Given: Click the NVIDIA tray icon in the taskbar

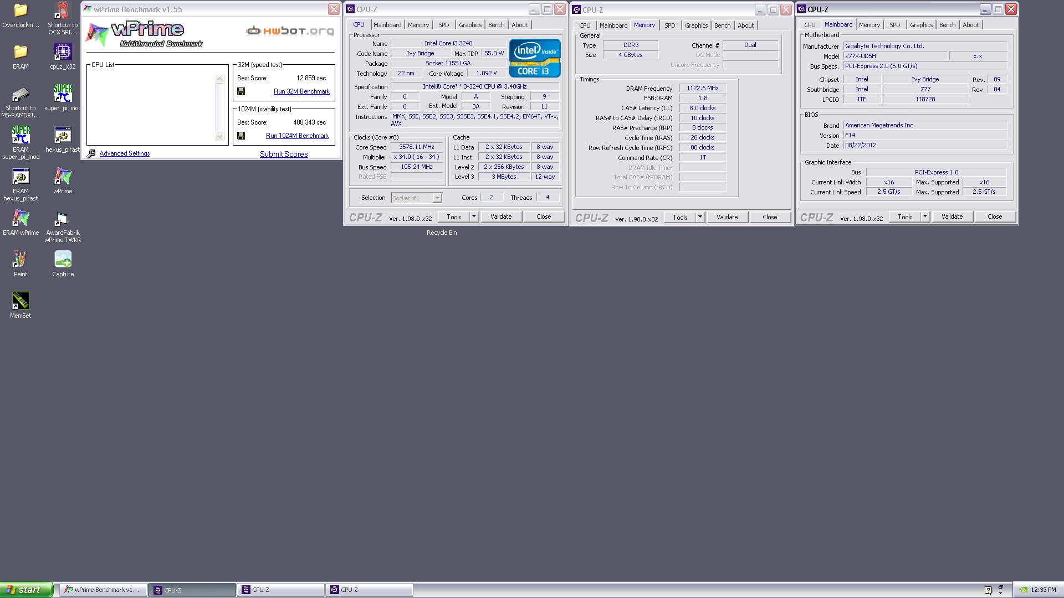Looking at the screenshot, I should click(1023, 590).
